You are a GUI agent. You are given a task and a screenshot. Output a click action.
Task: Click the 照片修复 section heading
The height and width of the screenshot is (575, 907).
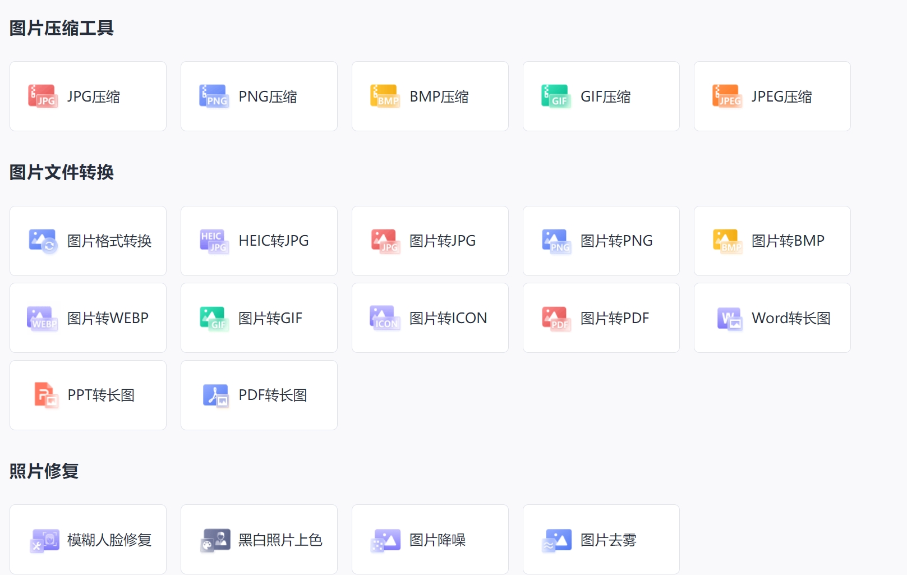pos(44,471)
